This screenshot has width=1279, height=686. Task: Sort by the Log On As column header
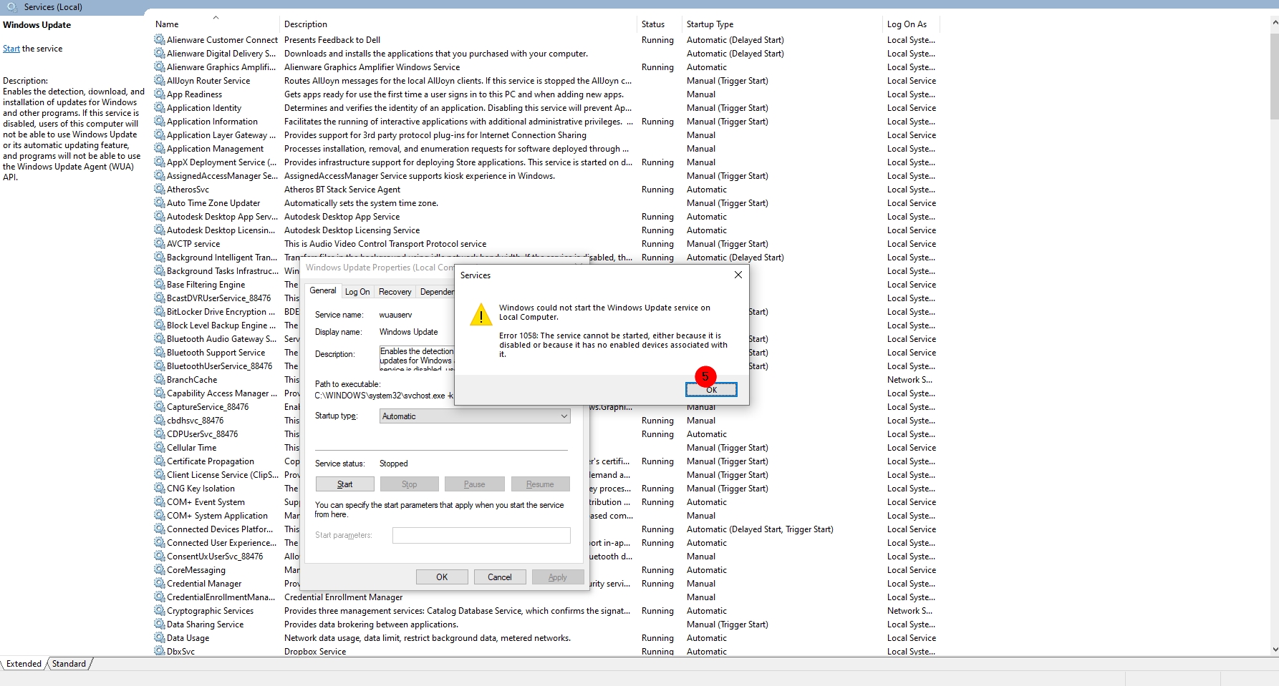coord(911,24)
